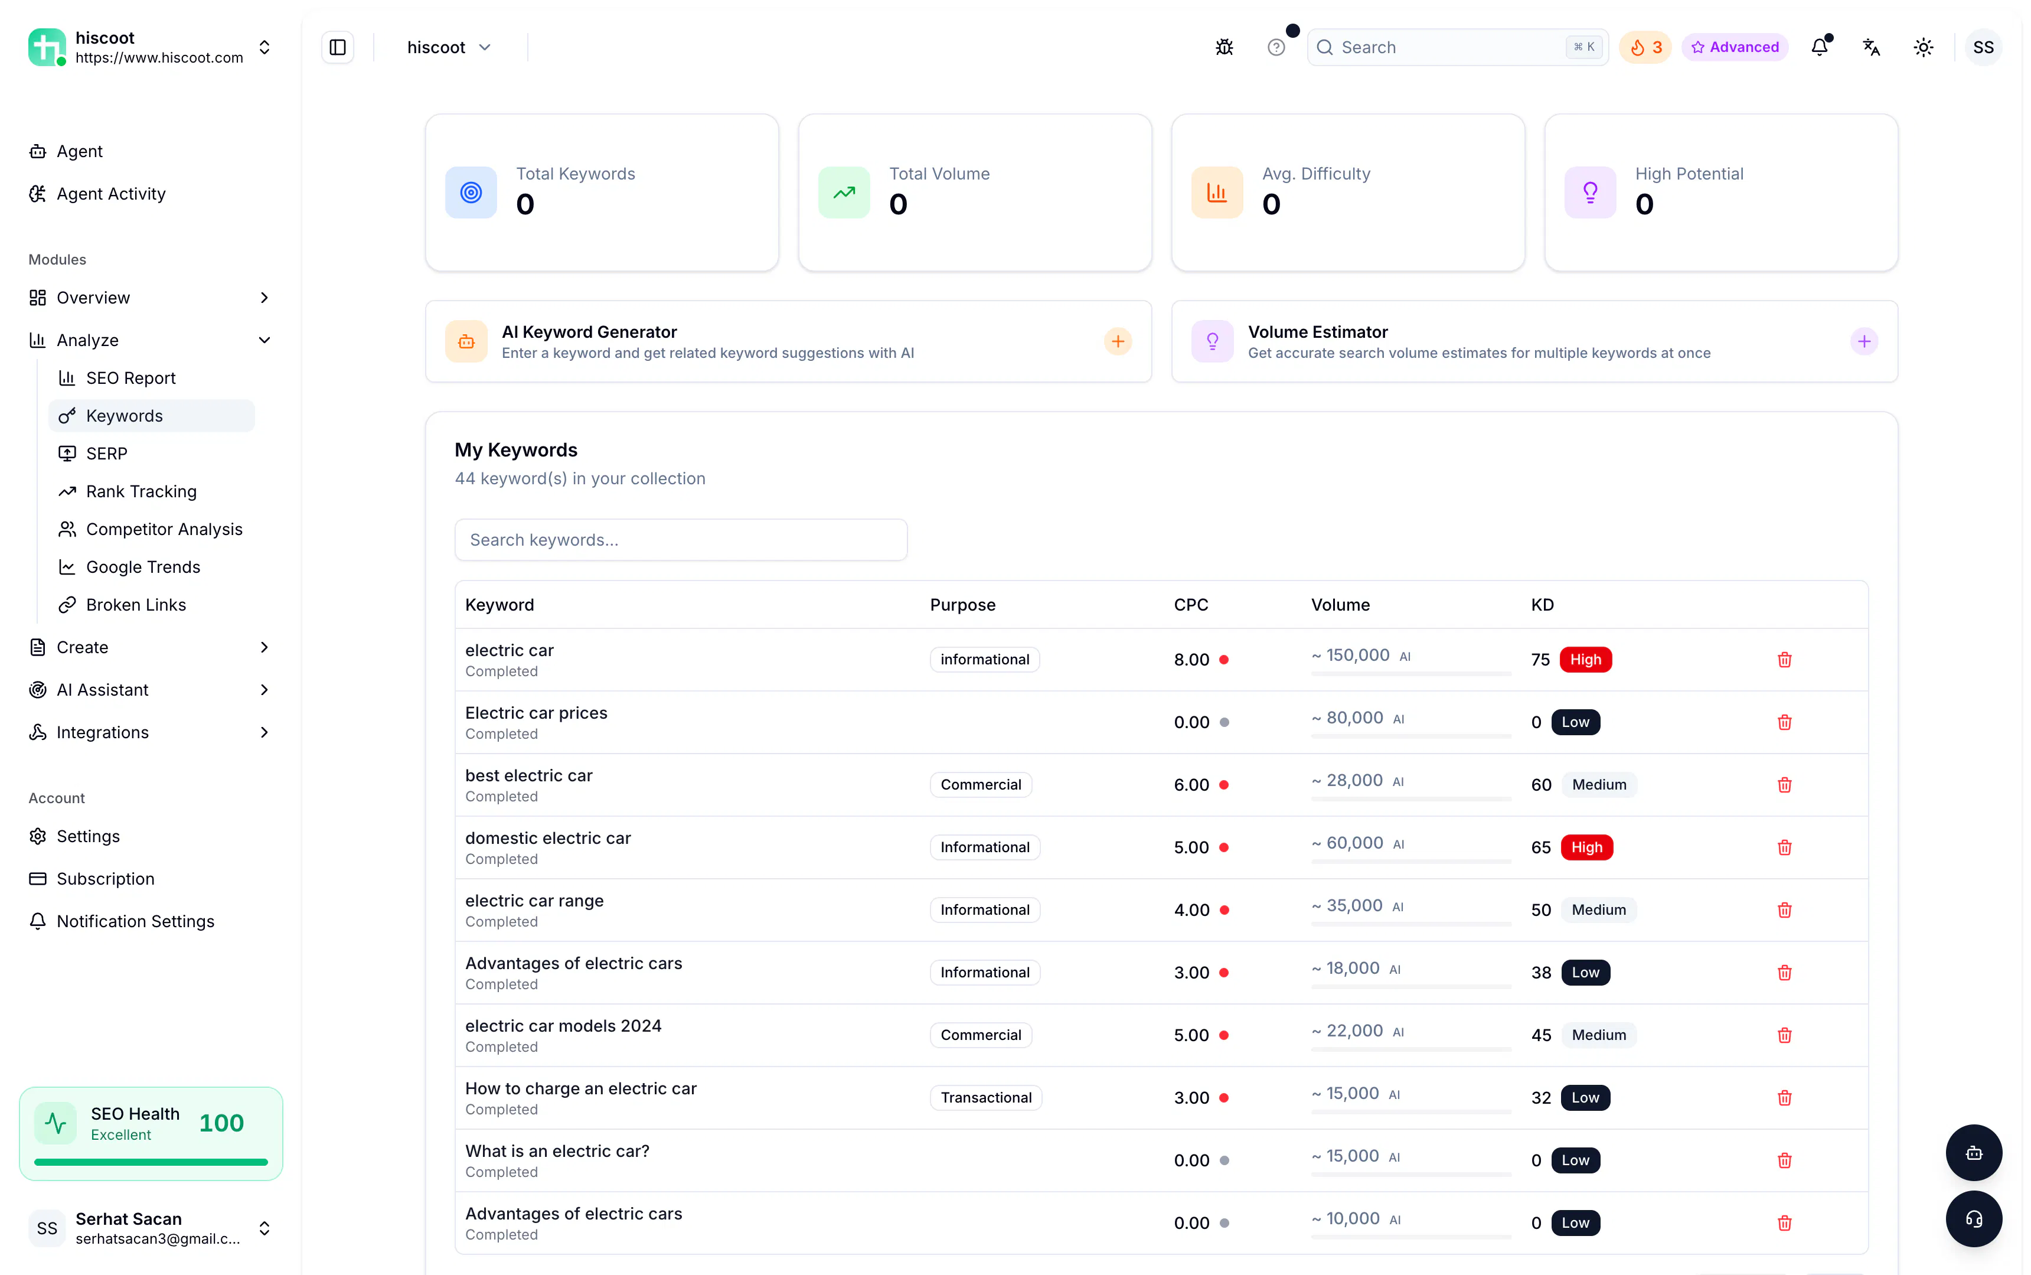
Task: Click the Advanced plan badge
Action: coord(1734,47)
